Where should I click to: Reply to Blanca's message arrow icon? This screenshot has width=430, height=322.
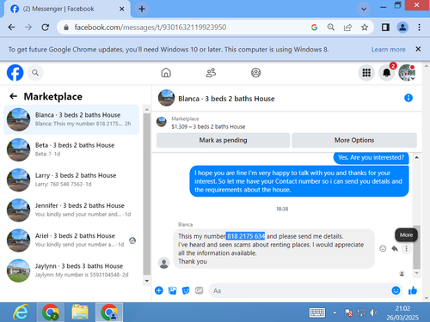[395, 248]
